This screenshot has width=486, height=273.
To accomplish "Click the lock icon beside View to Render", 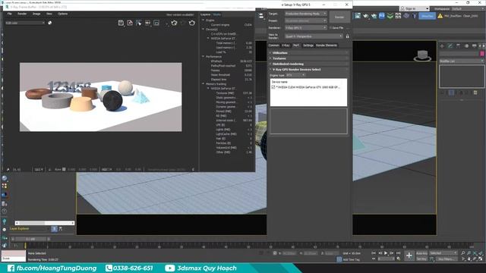I will coord(348,36).
